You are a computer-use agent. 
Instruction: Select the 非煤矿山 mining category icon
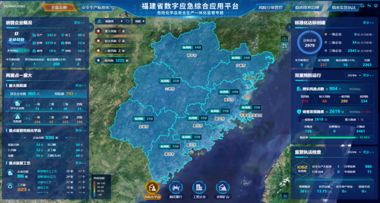point(223,188)
